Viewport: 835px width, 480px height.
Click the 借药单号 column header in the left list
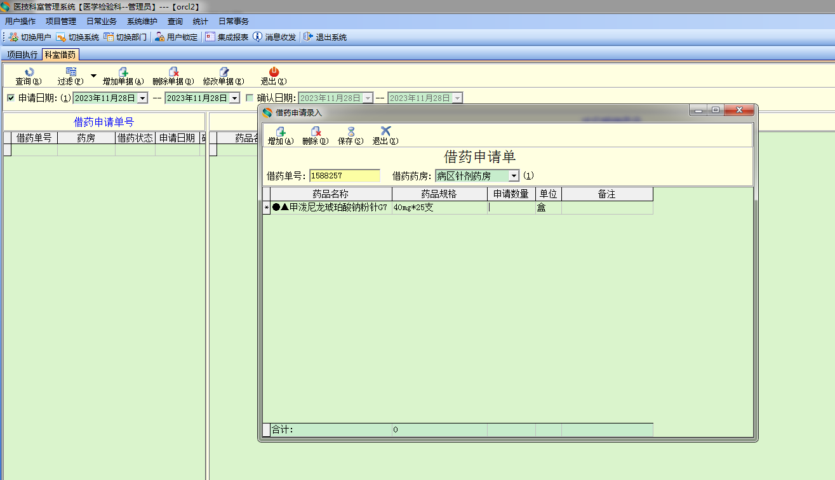(34, 138)
